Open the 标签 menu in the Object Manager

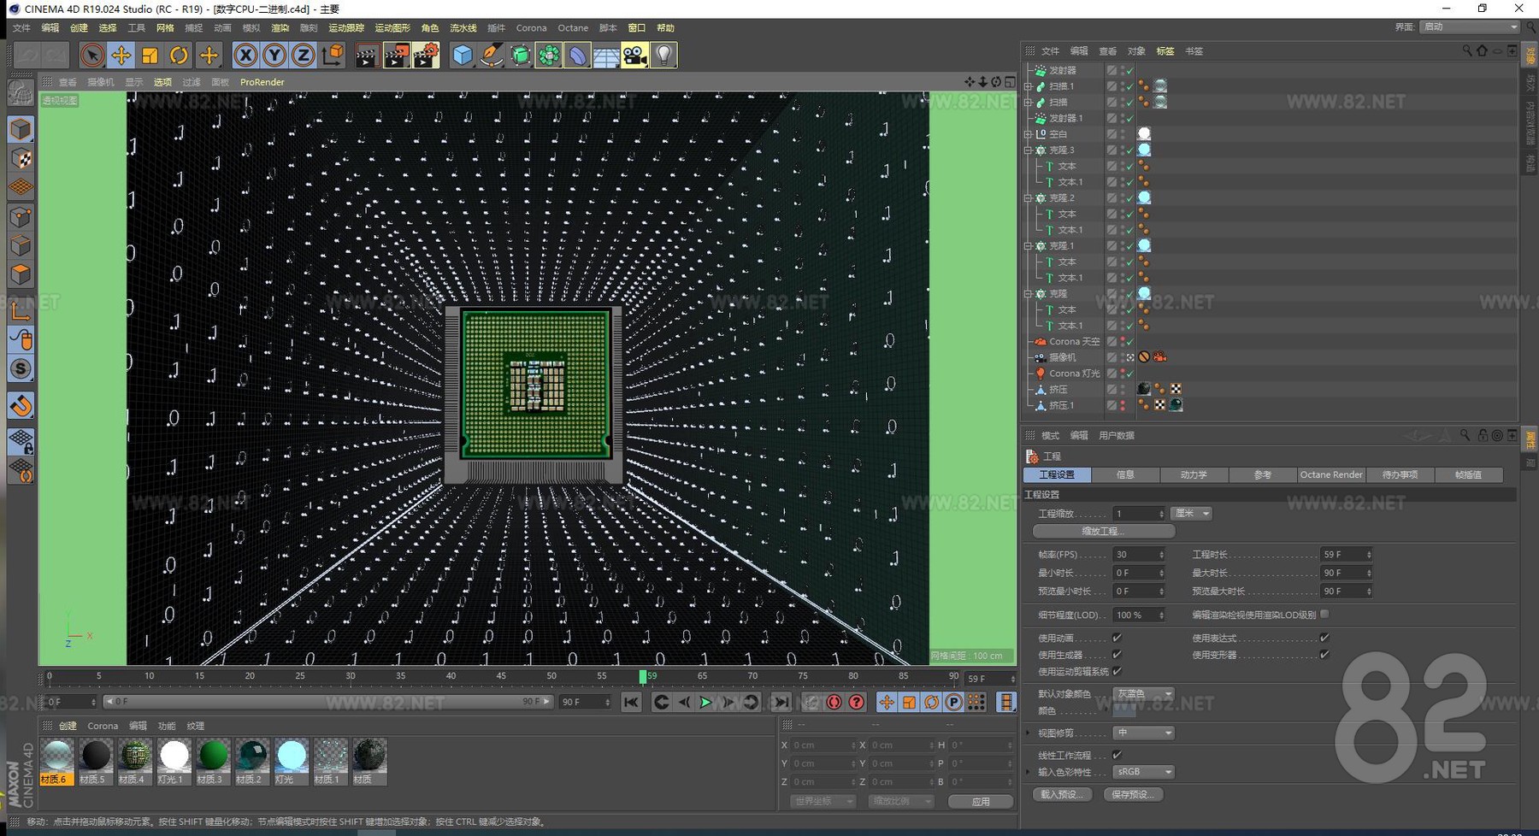[x=1165, y=51]
